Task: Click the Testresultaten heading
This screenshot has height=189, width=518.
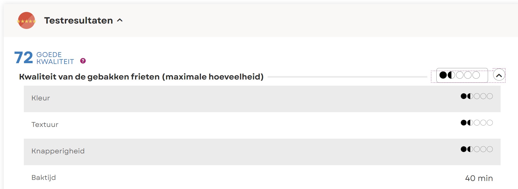Action: 78,21
